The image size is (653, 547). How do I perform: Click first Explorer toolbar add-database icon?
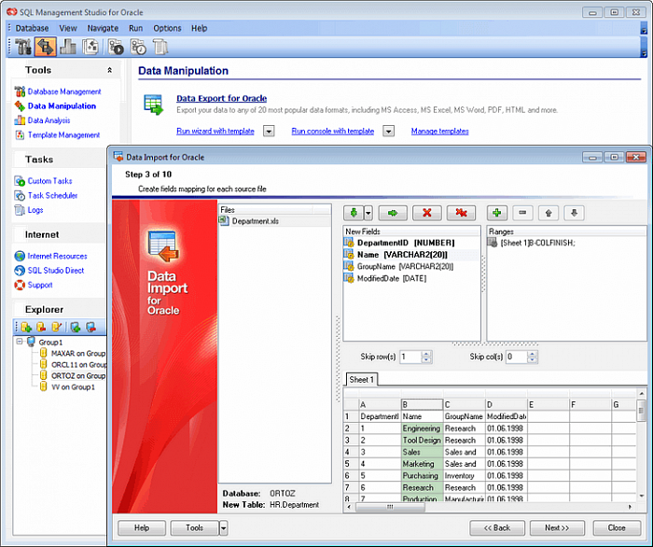pos(26,327)
